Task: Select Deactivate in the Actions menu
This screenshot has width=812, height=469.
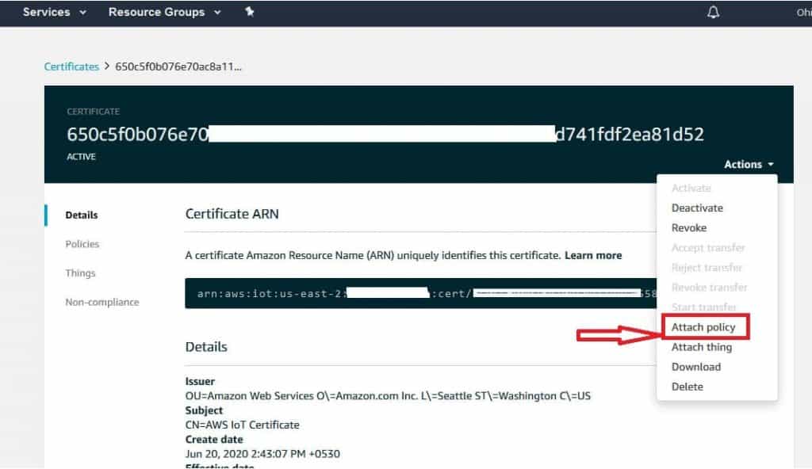Action: pyautogui.click(x=697, y=208)
